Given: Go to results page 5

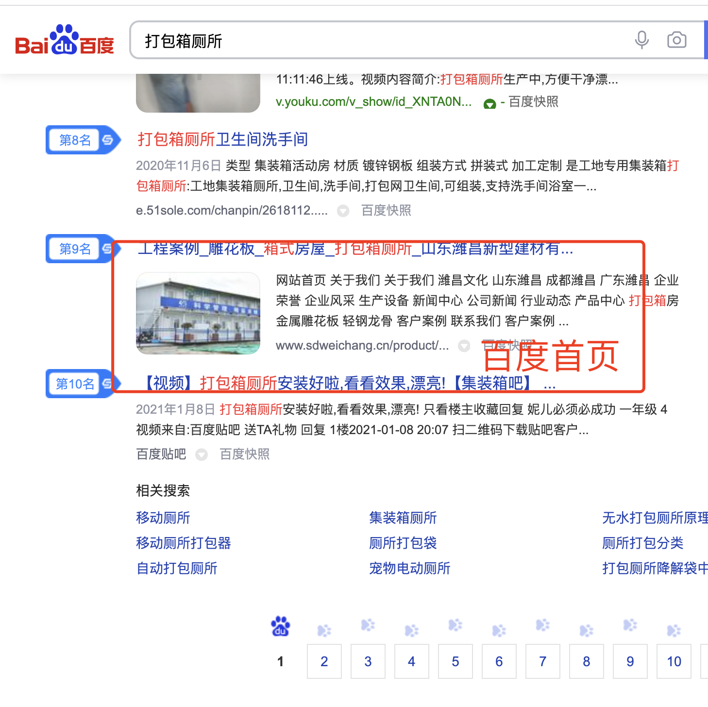Looking at the screenshot, I should click(x=455, y=661).
